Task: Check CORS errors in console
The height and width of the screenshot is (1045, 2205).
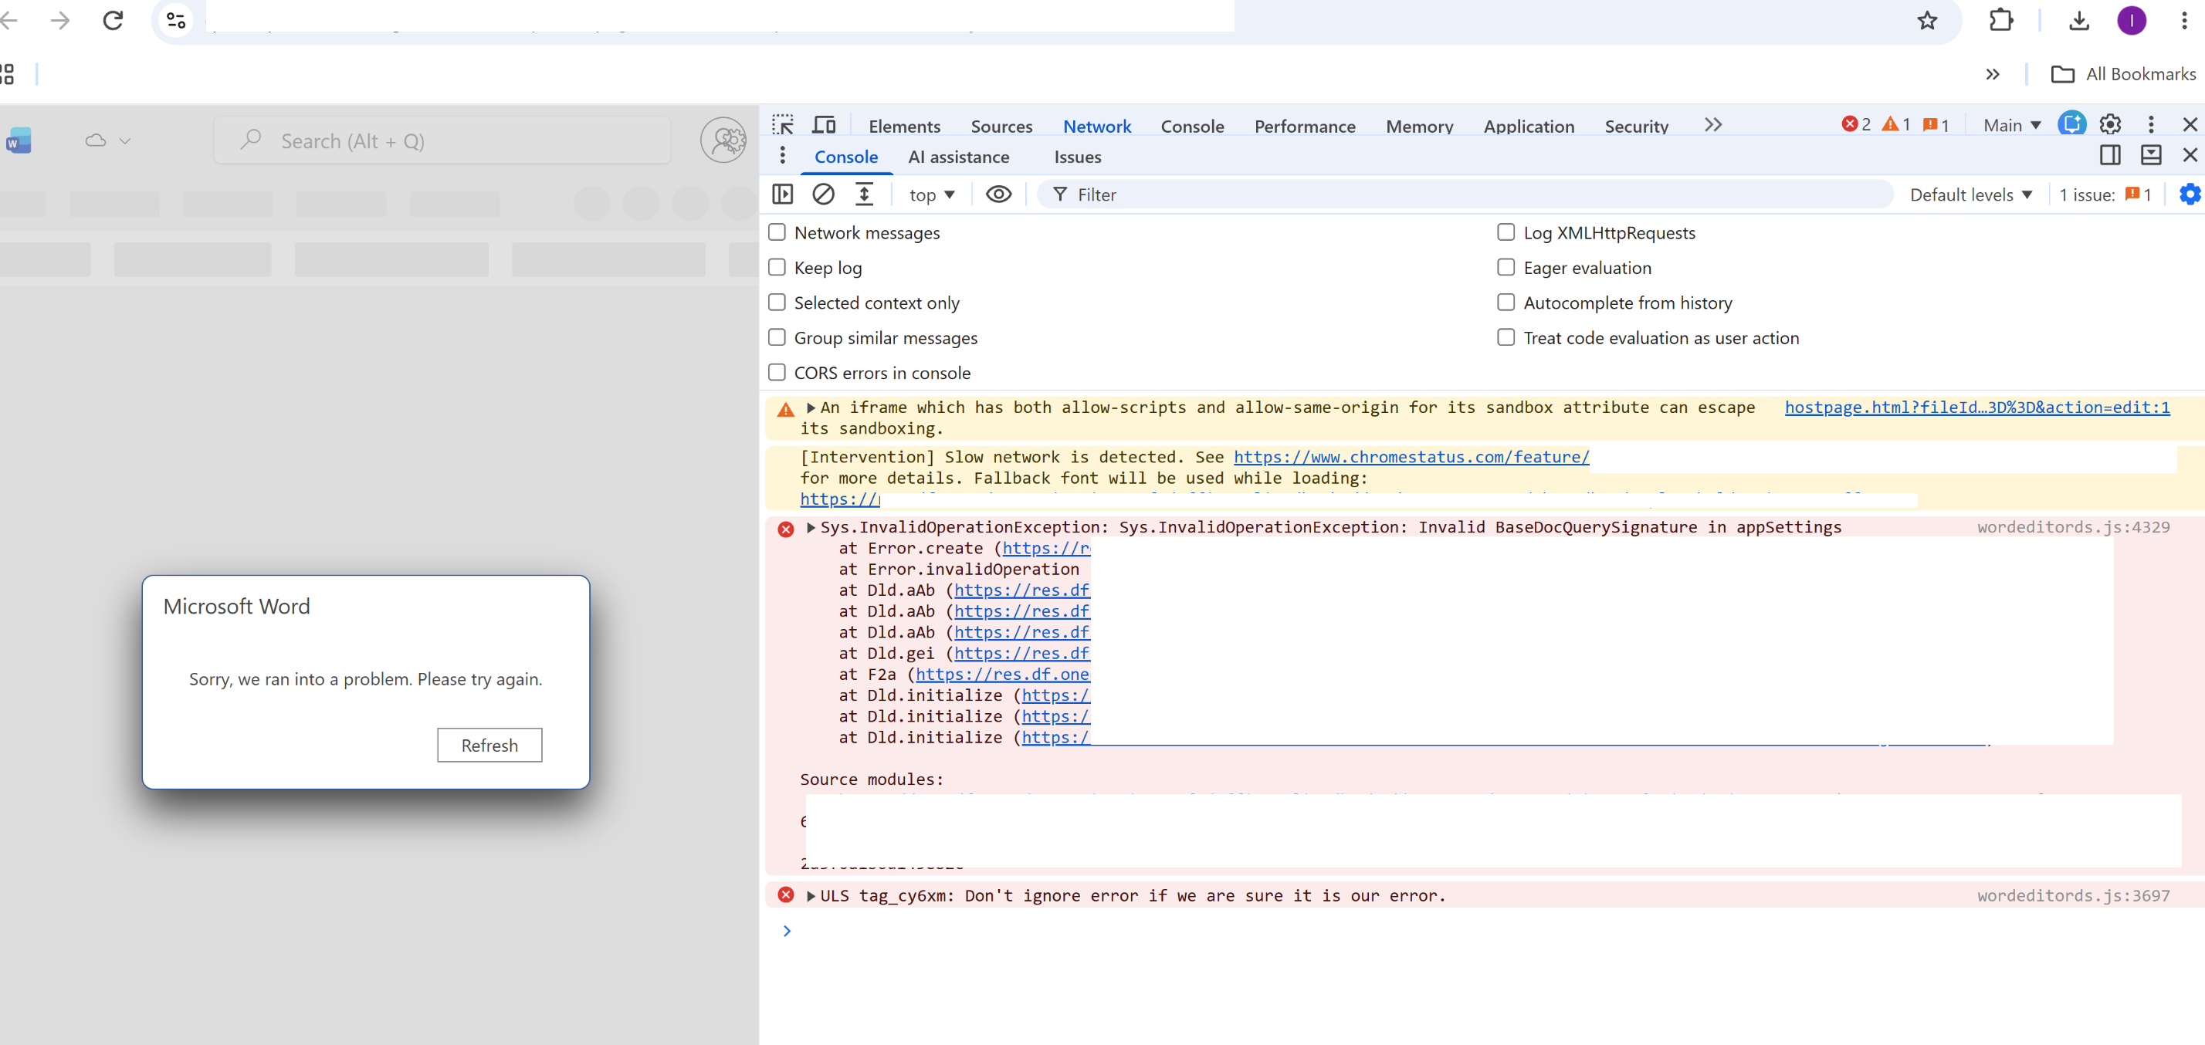Action: pos(777,373)
